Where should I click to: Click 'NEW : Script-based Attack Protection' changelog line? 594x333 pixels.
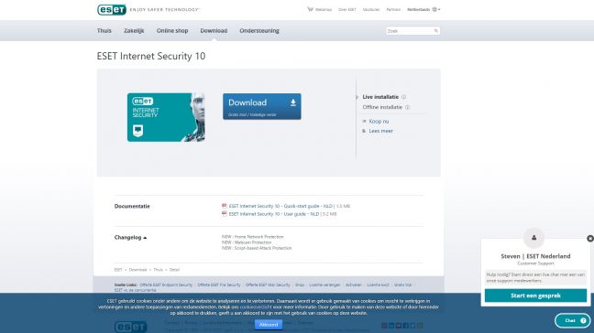click(257, 248)
